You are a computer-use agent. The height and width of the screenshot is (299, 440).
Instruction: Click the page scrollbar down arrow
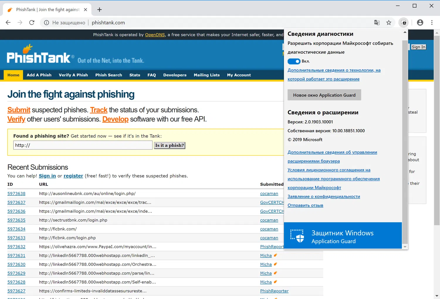437,296
